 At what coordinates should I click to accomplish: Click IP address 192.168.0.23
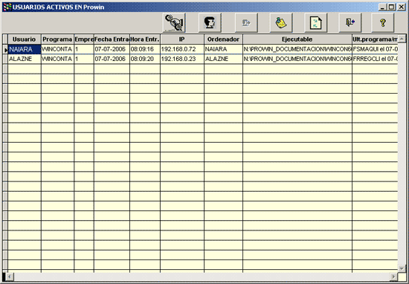tap(182, 59)
